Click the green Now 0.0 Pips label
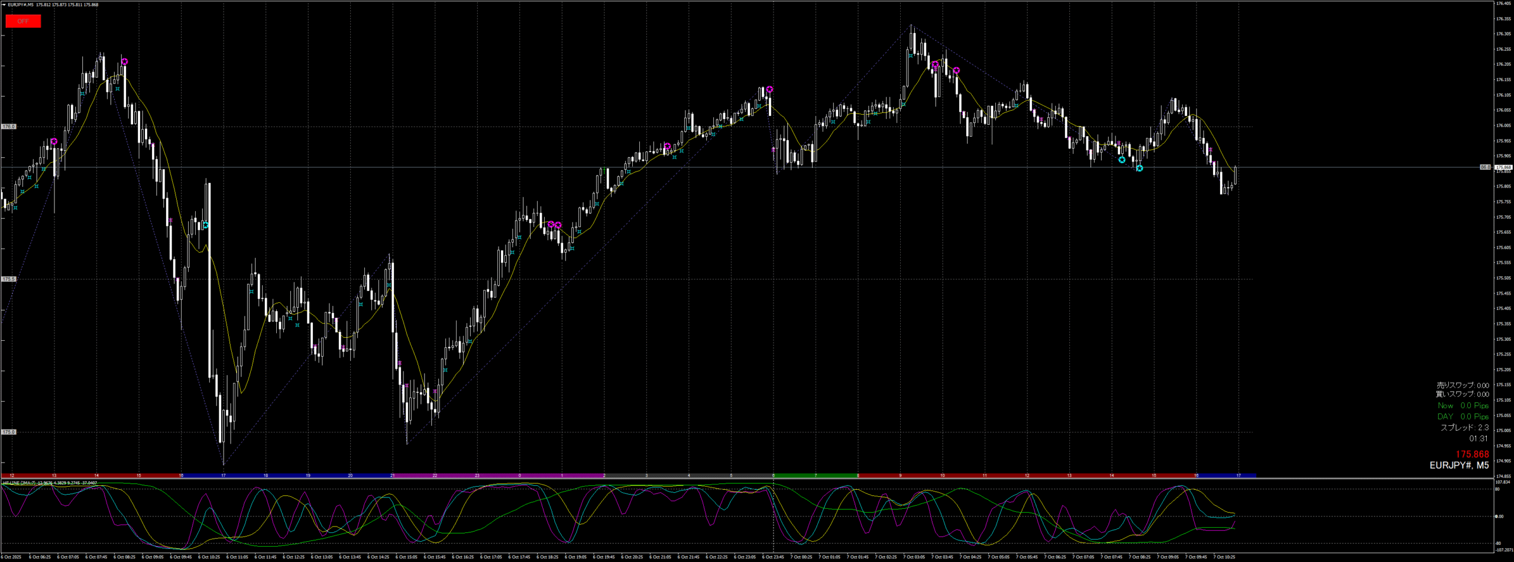Viewport: 1514px width, 562px height. 1463,406
